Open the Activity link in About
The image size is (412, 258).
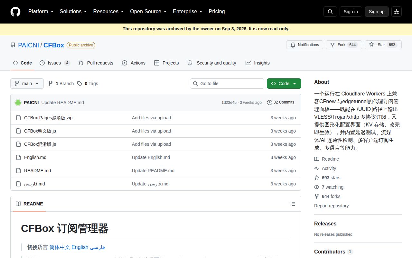(x=325, y=168)
